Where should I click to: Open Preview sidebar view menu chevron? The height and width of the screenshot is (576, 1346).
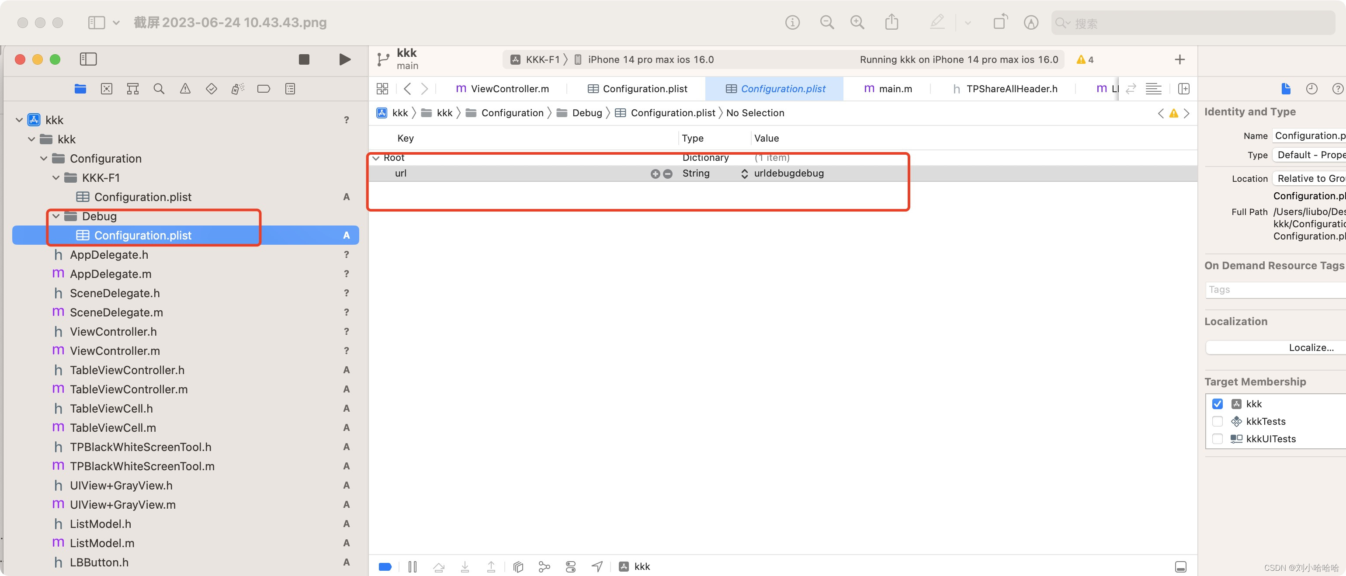click(116, 23)
